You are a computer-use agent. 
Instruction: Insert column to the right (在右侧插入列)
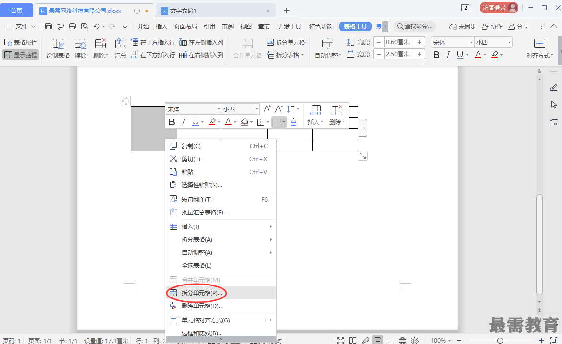[201, 55]
